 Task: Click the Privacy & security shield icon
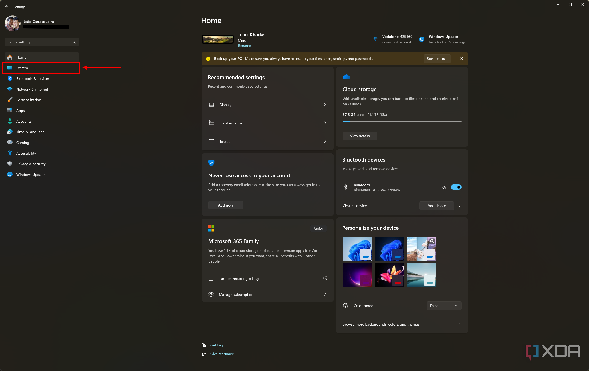tap(10, 164)
